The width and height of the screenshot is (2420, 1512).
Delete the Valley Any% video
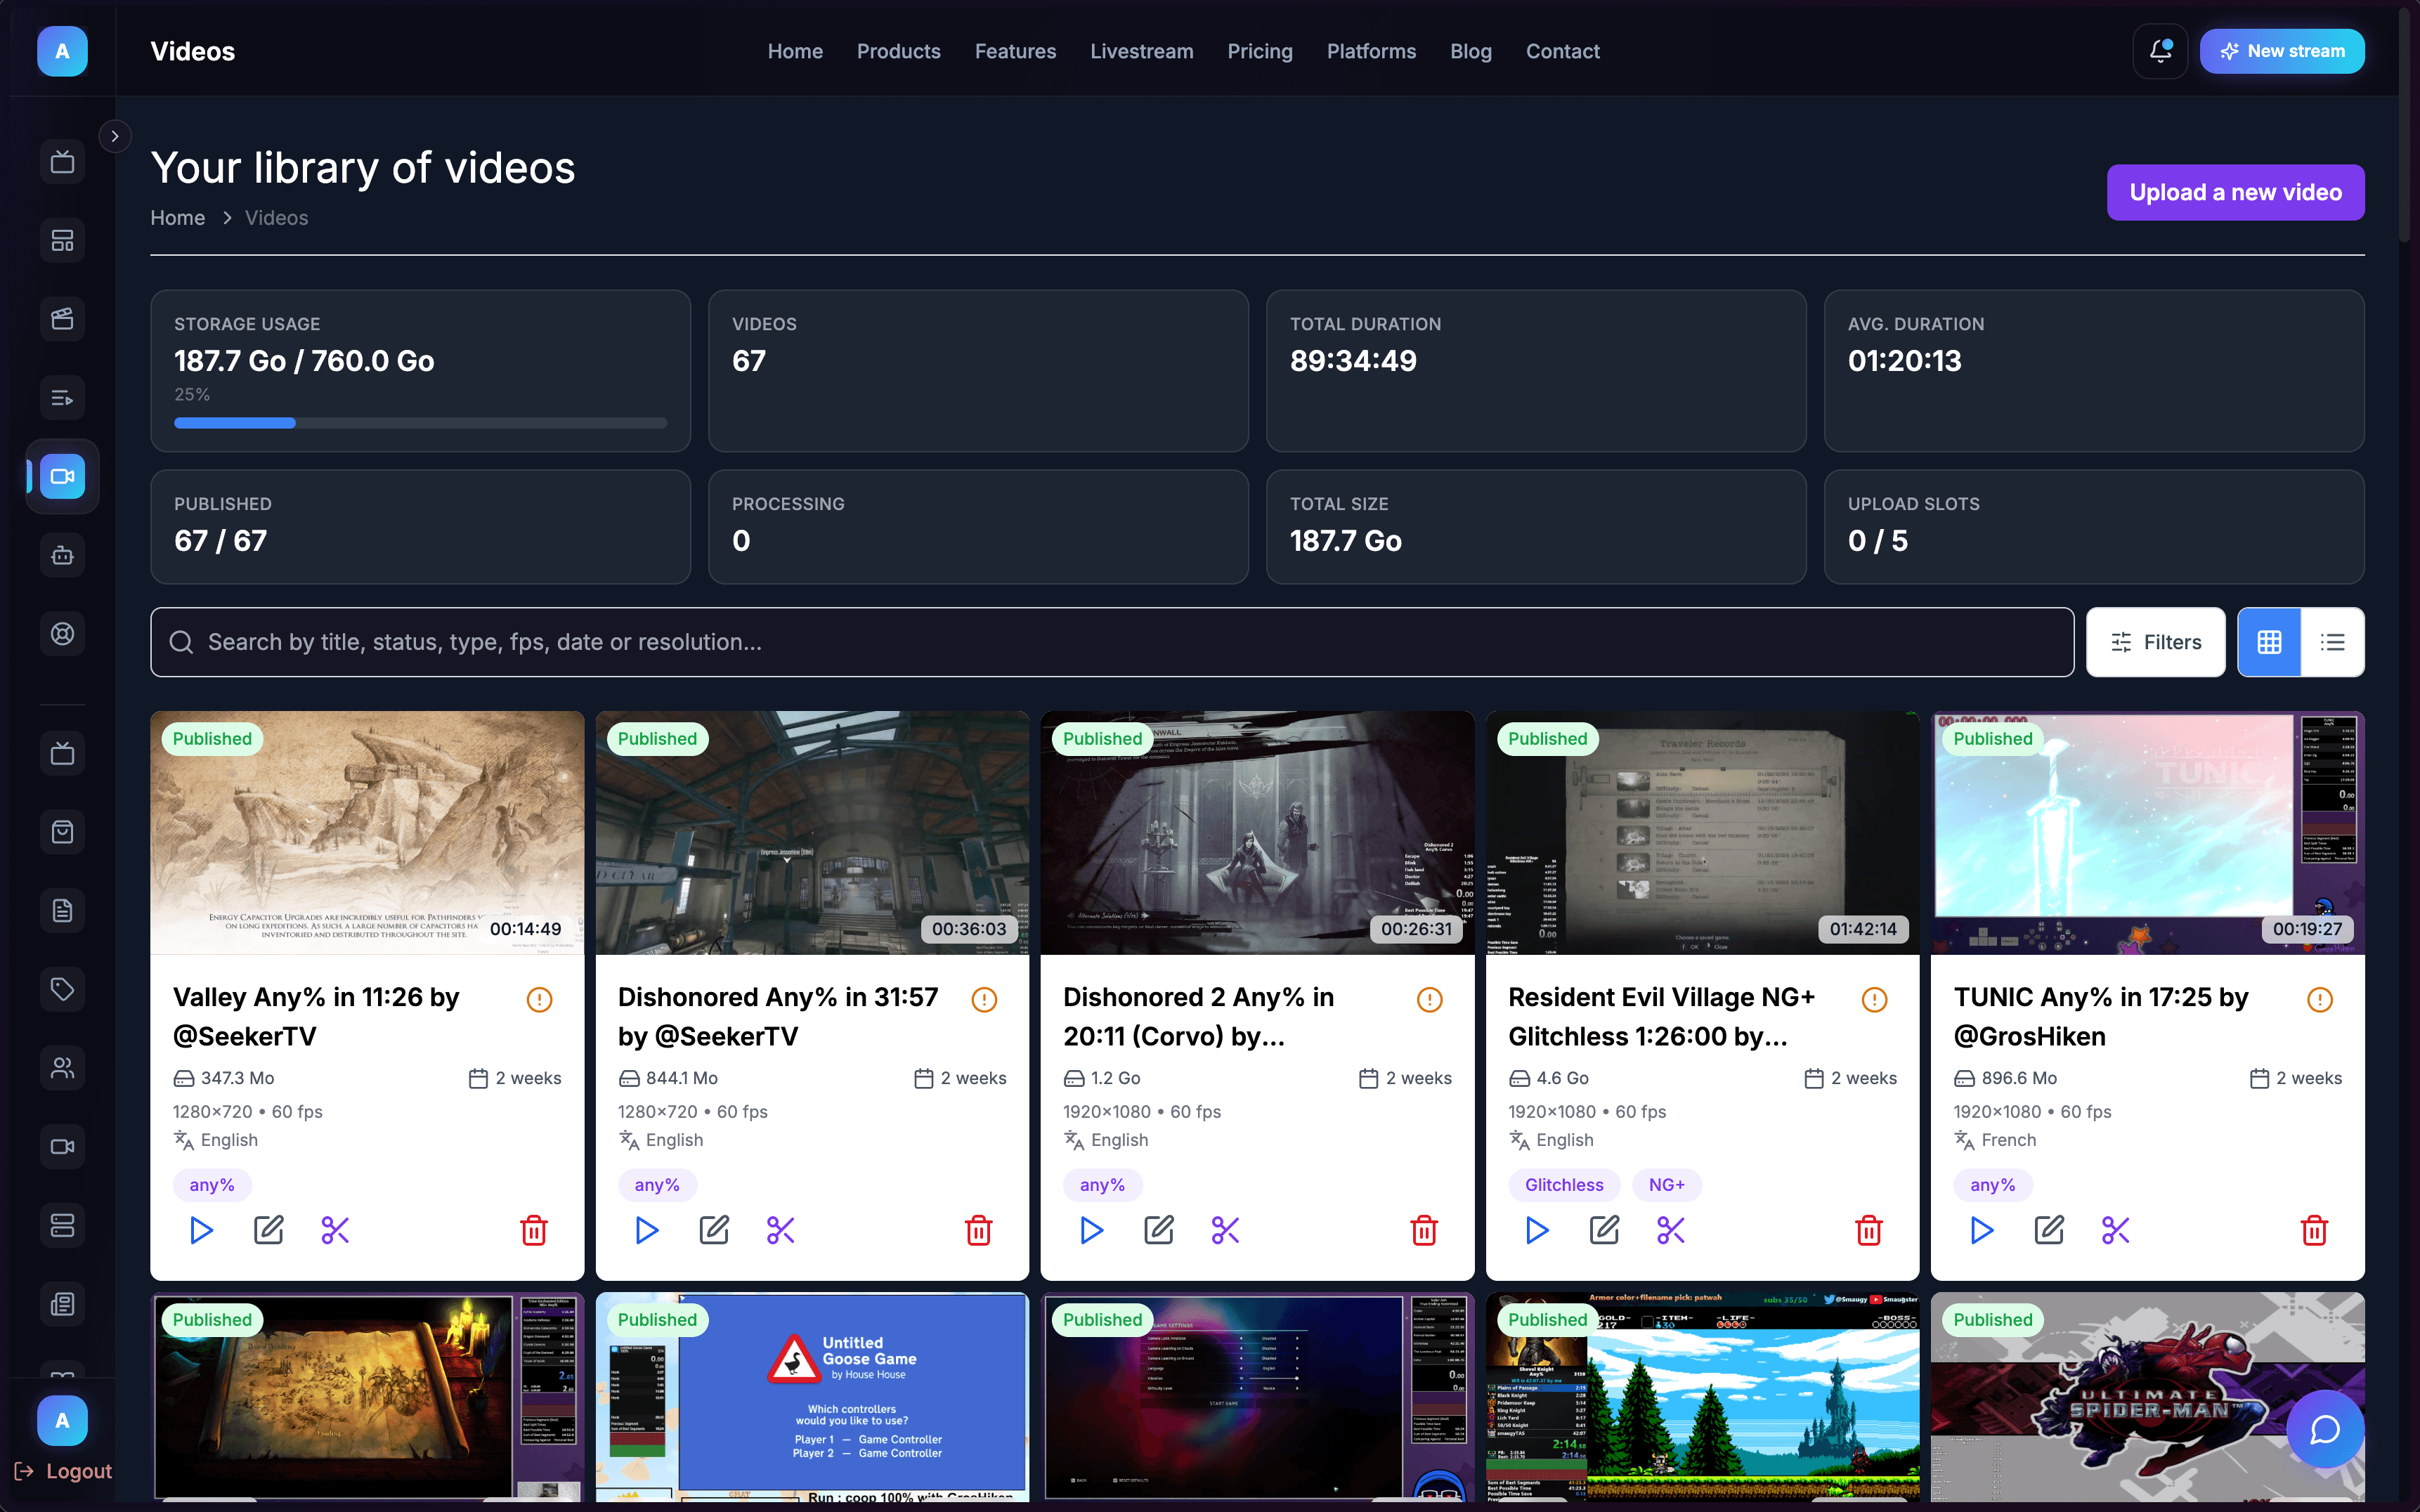[x=534, y=1230]
